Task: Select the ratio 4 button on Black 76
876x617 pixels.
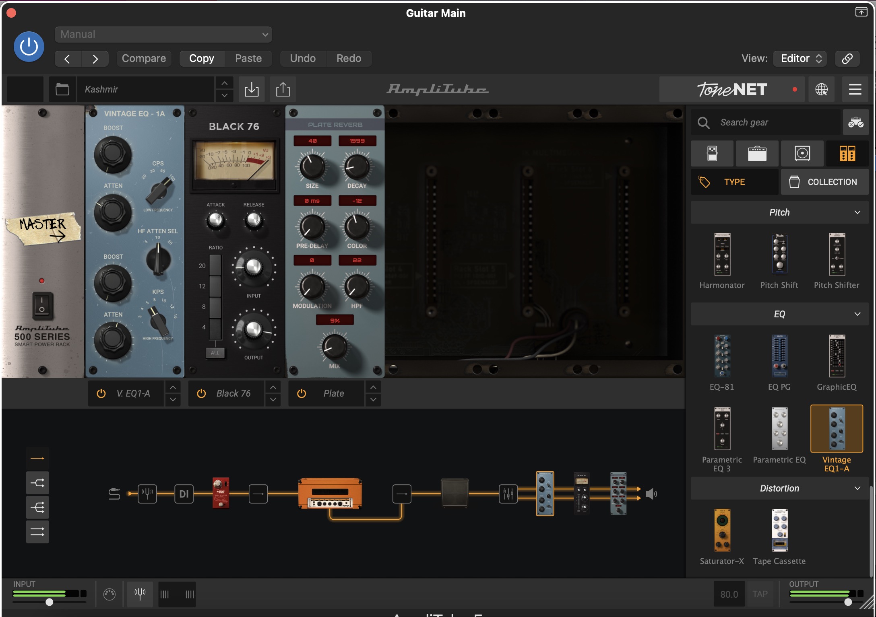Action: coord(215,329)
